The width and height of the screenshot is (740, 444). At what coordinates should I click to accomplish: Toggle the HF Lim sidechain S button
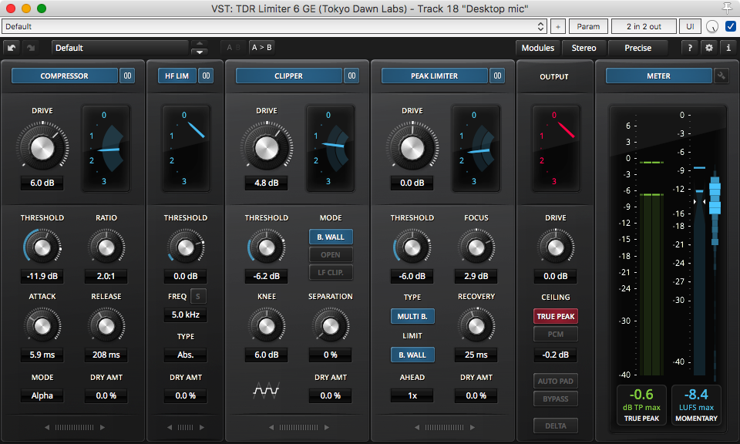click(x=198, y=296)
